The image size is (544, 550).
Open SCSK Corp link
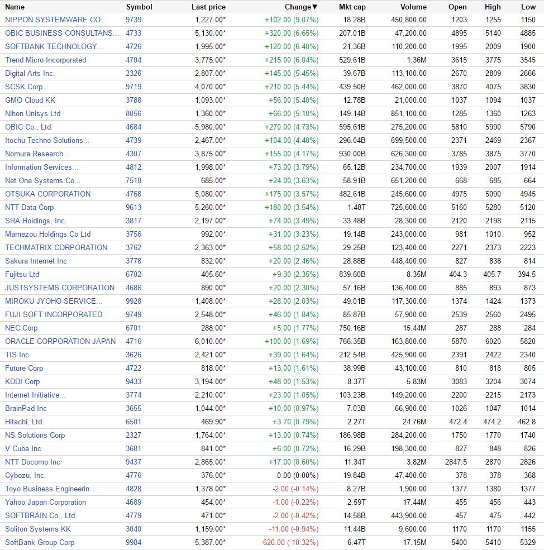pos(24,87)
